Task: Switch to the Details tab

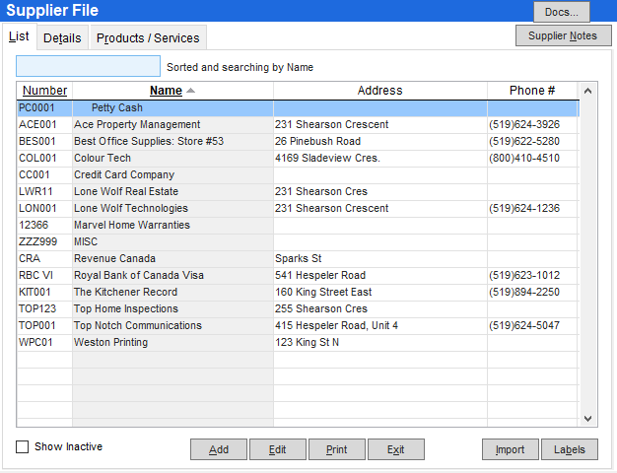Action: pyautogui.click(x=62, y=38)
